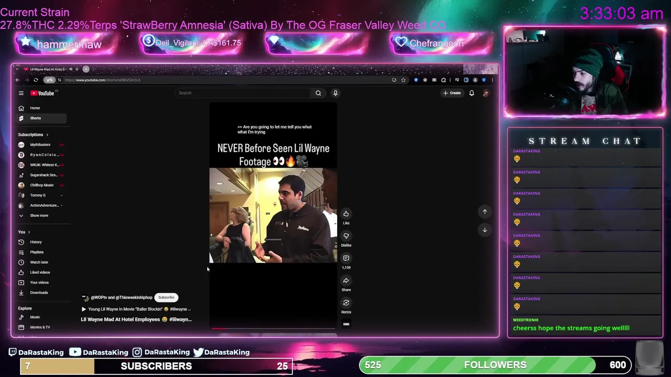Go back in the browser

pyautogui.click(x=17, y=80)
